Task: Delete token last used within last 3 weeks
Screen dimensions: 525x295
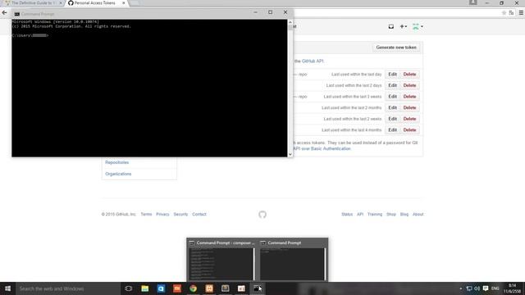Action: point(409,97)
